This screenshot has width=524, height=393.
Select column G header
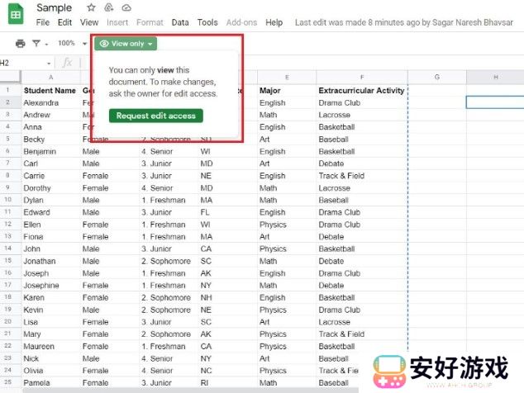(437, 77)
